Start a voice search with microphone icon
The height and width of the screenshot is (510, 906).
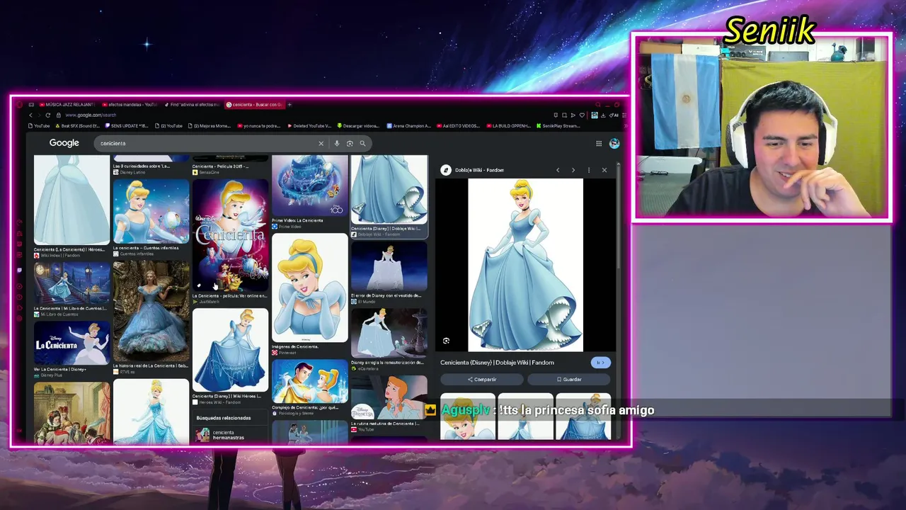tap(337, 143)
